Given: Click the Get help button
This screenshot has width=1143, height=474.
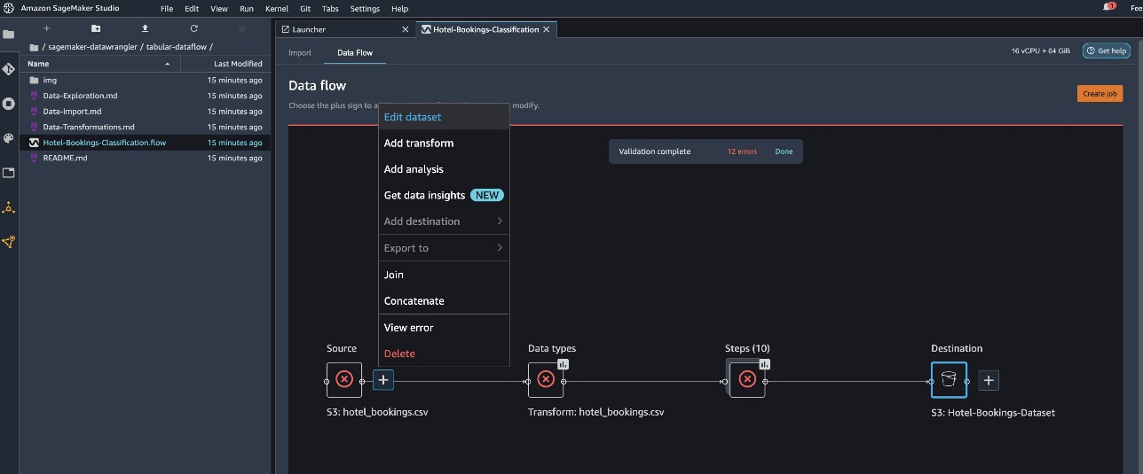Looking at the screenshot, I should (x=1107, y=51).
